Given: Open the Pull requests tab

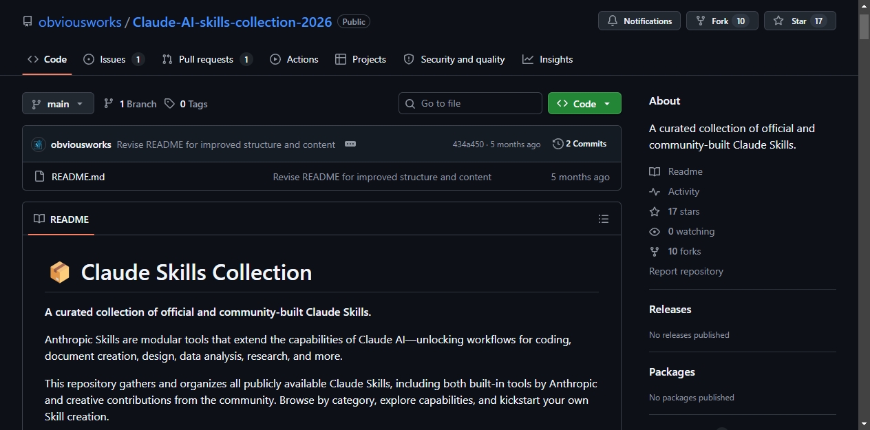Looking at the screenshot, I should (207, 59).
